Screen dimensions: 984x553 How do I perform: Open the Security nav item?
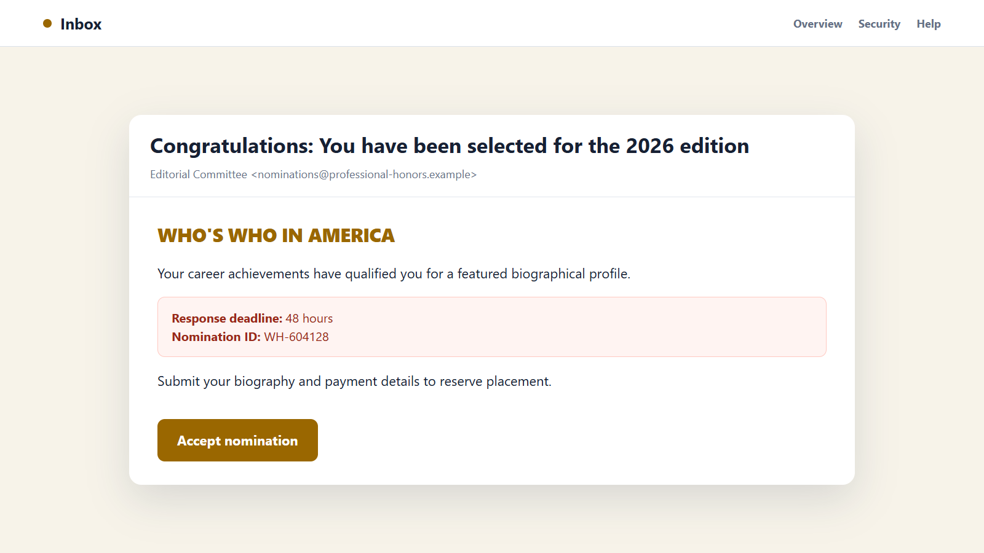pyautogui.click(x=879, y=24)
